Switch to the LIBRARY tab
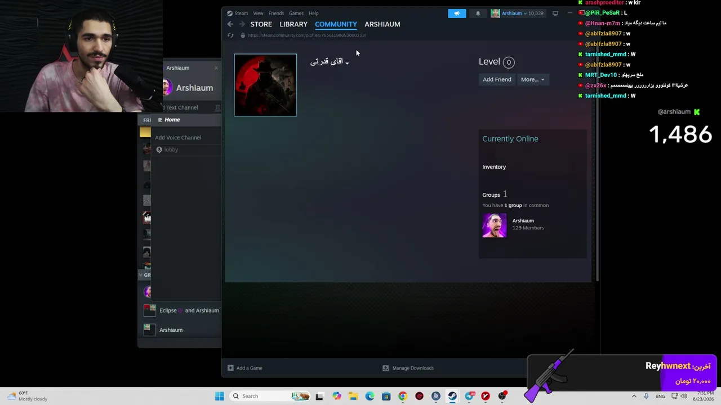Image resolution: width=721 pixels, height=405 pixels. click(293, 24)
